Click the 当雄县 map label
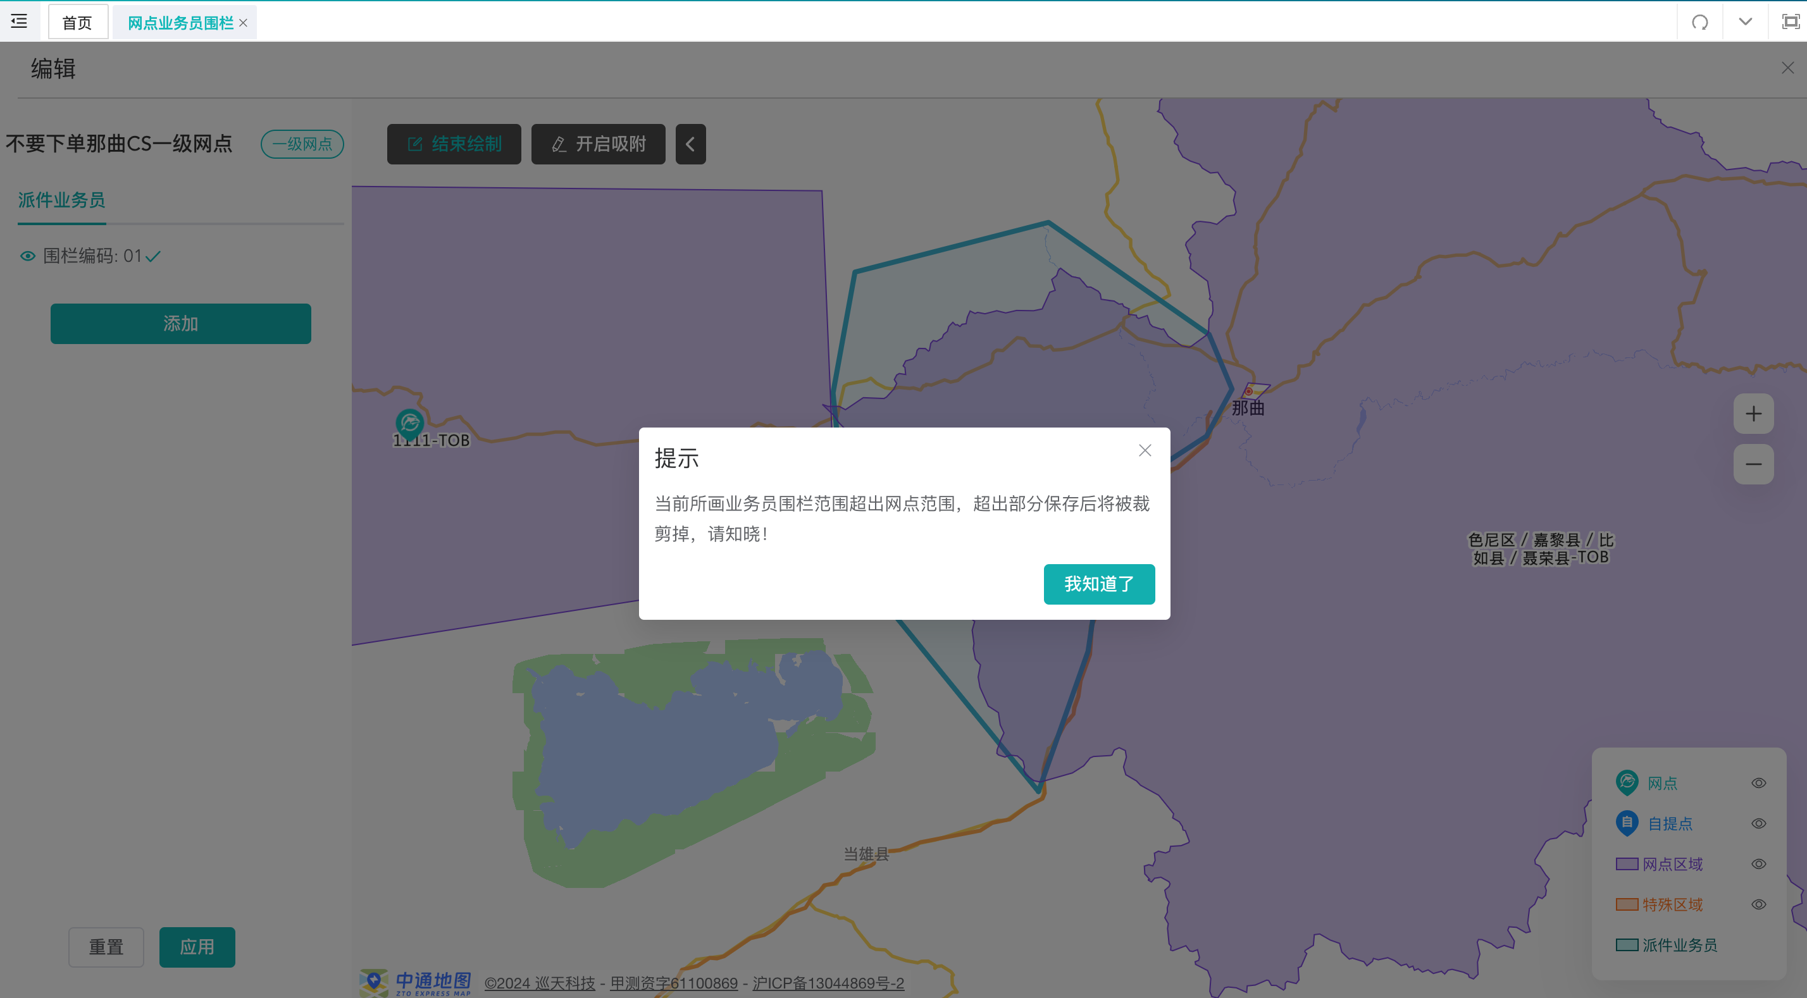The width and height of the screenshot is (1807, 998). pyautogui.click(x=866, y=854)
